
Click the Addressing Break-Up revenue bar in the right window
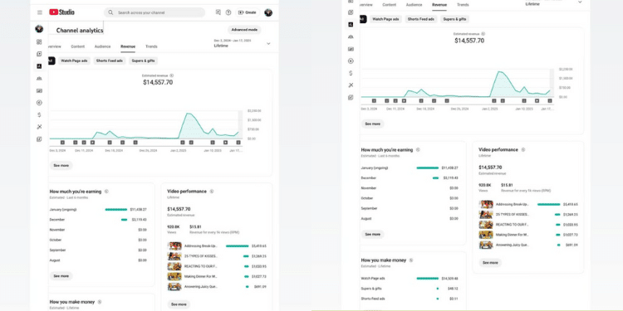click(549, 204)
